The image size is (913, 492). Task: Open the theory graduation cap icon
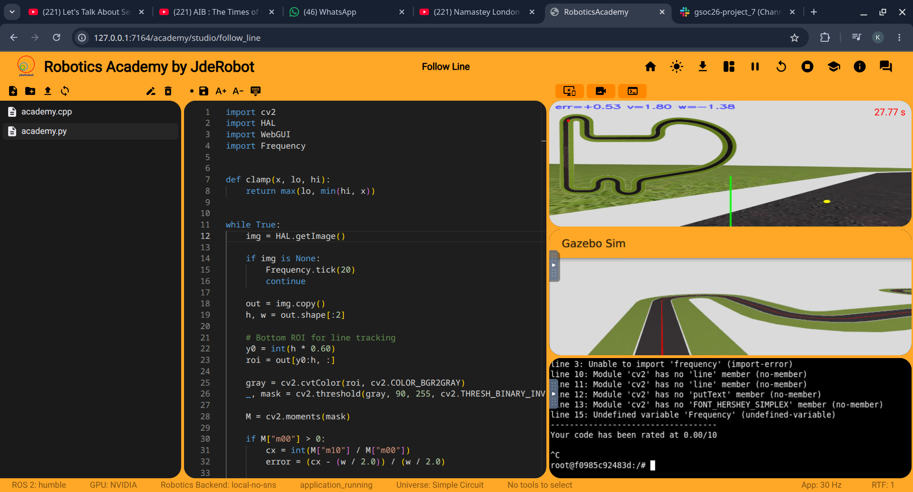point(834,66)
